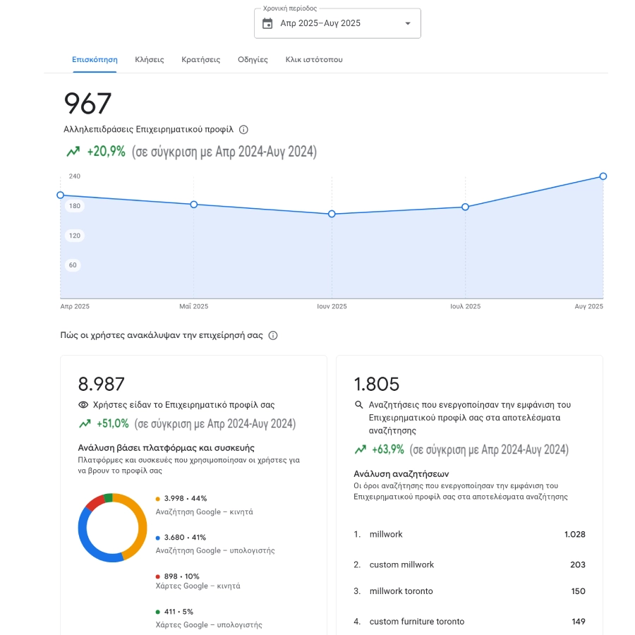Click the donut chart of platforms
The height and width of the screenshot is (635, 635).
pyautogui.click(x=112, y=528)
